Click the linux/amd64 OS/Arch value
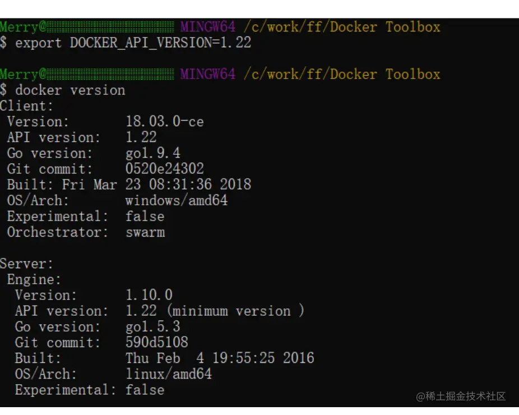 [169, 374]
